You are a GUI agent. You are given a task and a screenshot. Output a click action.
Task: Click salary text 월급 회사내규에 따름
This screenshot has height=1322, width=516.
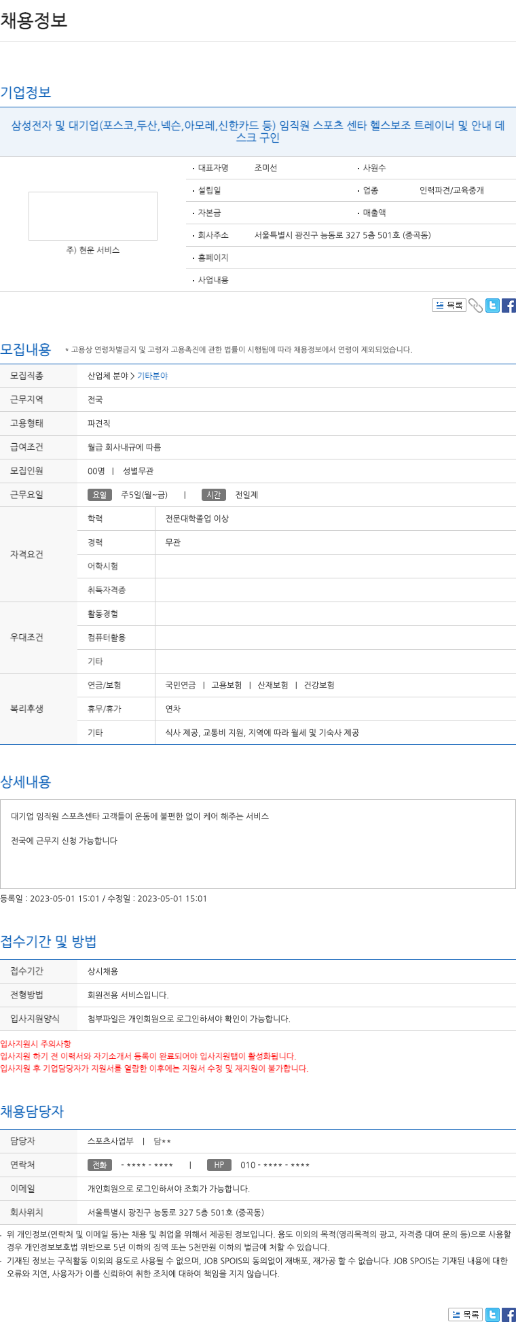(x=124, y=447)
